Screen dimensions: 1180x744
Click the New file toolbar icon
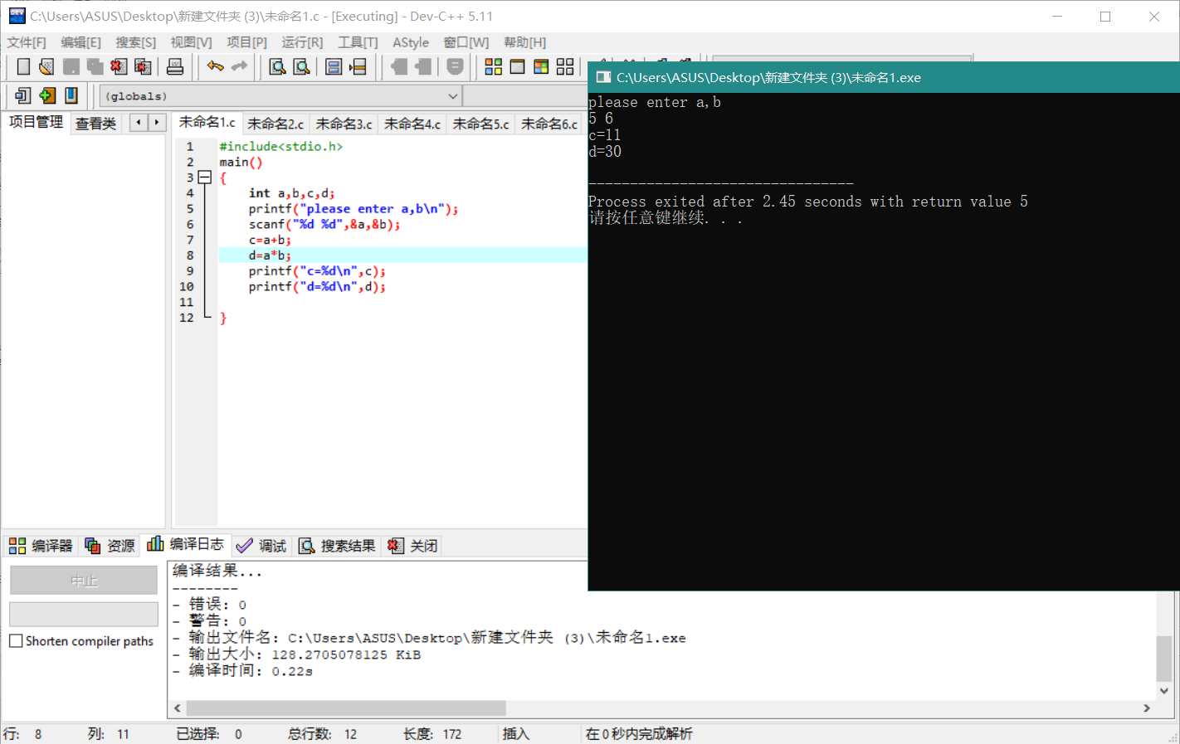coord(23,66)
